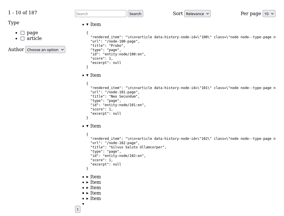Click the Search button

point(135,14)
